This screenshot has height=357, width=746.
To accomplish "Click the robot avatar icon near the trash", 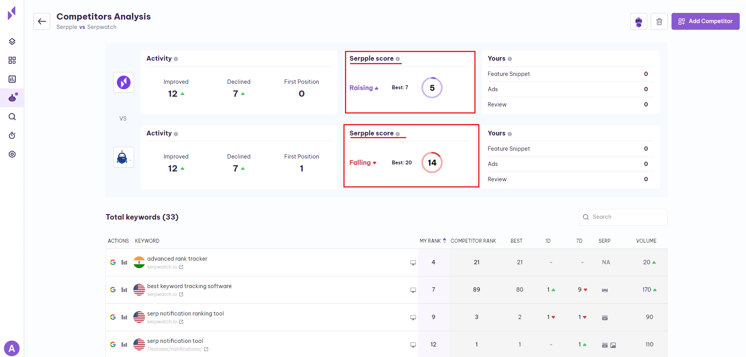I will click(x=639, y=21).
